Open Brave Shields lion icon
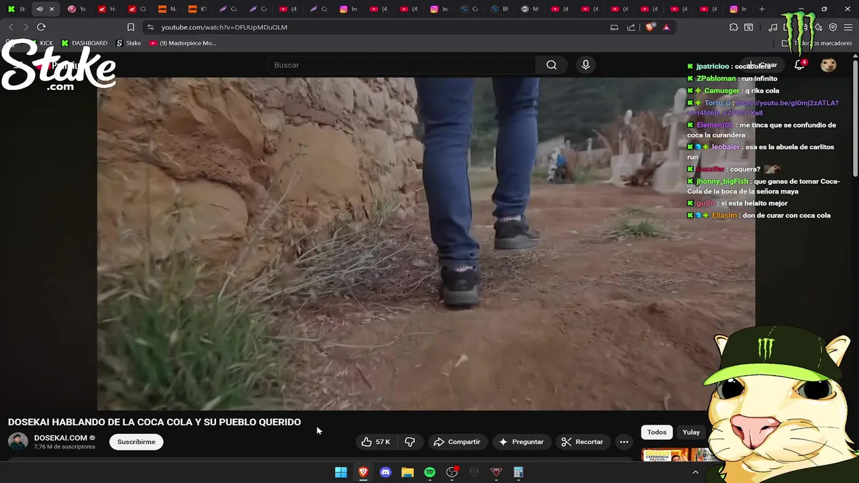The image size is (859, 483). click(x=650, y=27)
